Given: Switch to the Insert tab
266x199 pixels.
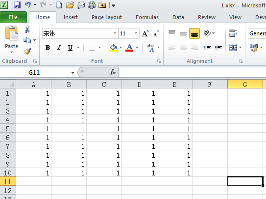Looking at the screenshot, I should (71, 17).
